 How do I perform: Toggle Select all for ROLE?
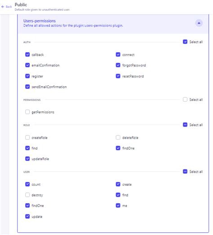(x=185, y=125)
